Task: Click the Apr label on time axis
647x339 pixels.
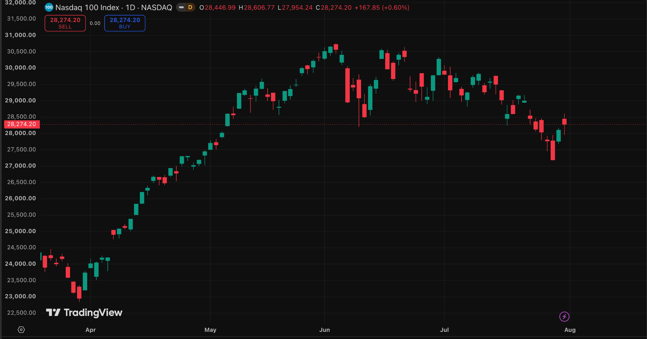Action: [x=90, y=330]
